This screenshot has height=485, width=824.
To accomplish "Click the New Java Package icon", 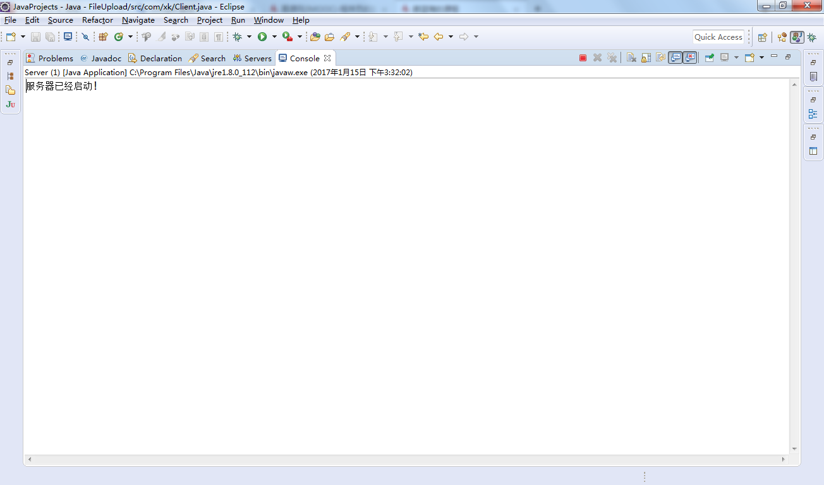I will coord(103,37).
